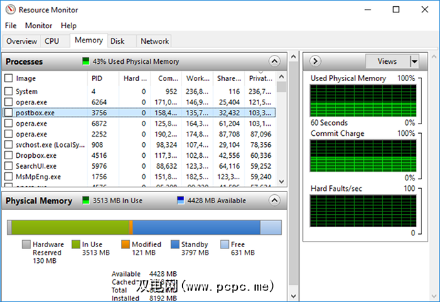Viewport: 440px width, 302px height.
Task: Click the Resource Monitor app icon in title bar
Action: click(x=10, y=10)
